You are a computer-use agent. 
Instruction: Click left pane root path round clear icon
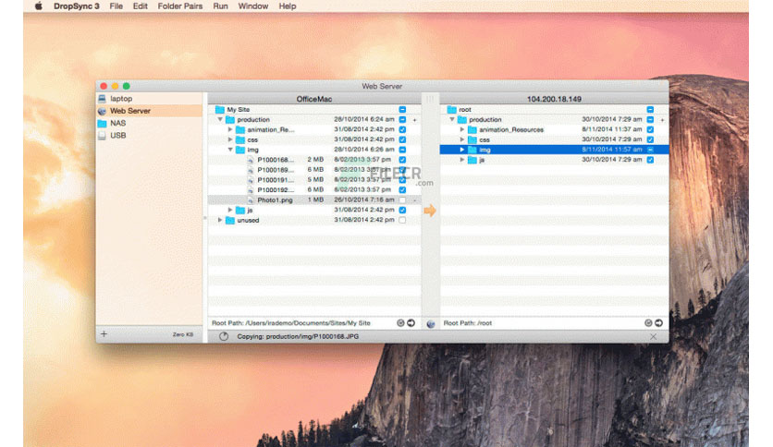[400, 323]
